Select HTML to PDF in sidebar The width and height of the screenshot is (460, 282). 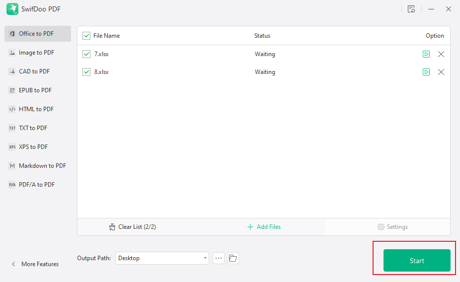pos(38,109)
